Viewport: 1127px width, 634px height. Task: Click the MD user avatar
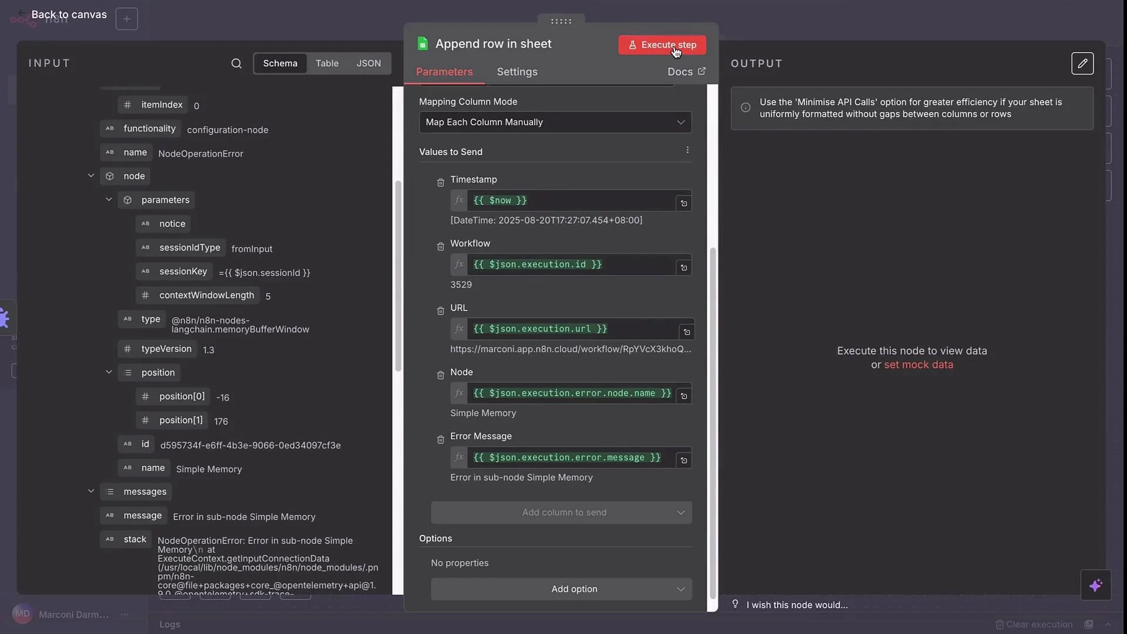22,614
